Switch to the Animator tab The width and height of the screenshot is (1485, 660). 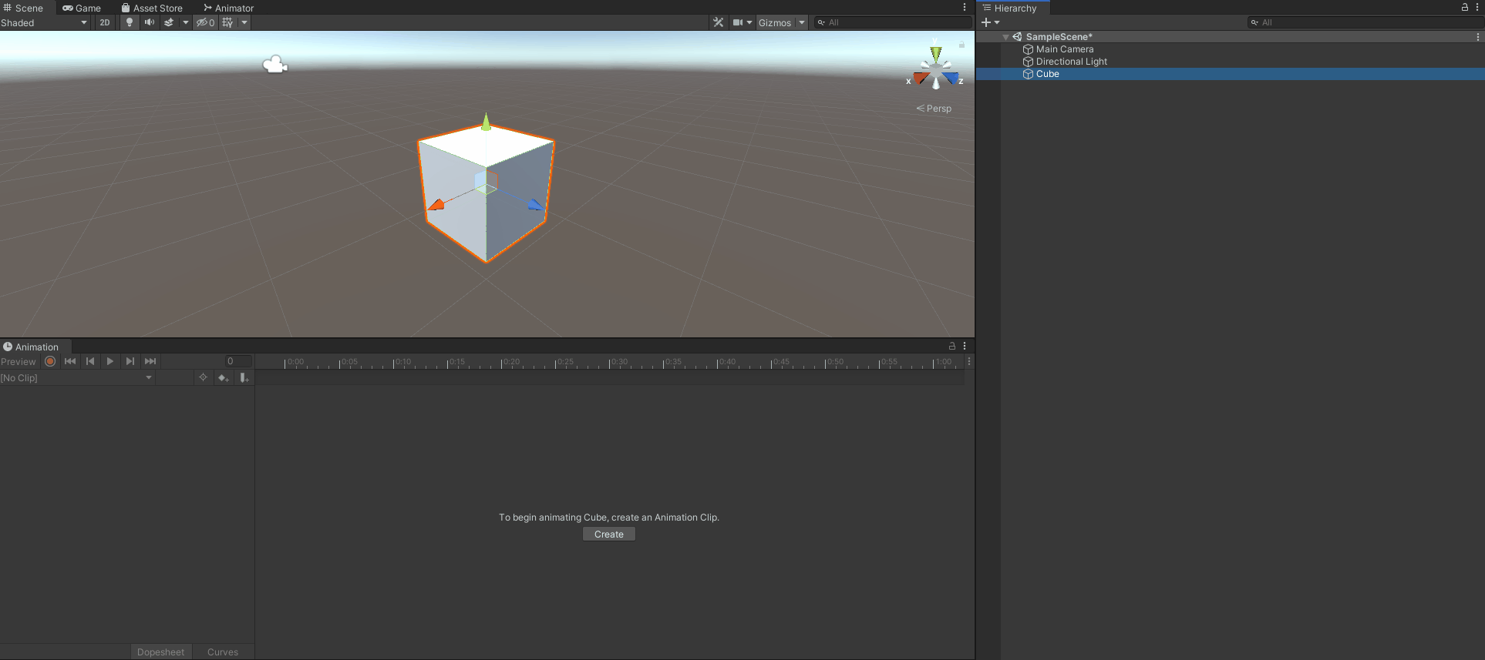tap(228, 8)
